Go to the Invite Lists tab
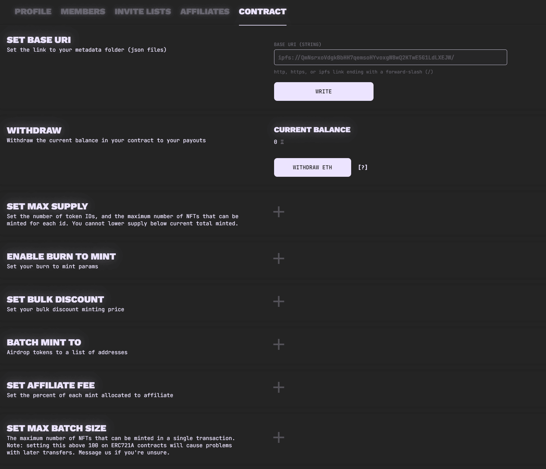 (x=143, y=12)
